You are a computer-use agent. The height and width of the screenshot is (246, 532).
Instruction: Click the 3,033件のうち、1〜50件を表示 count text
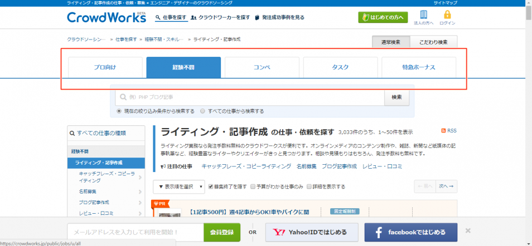pyautogui.click(x=376, y=132)
